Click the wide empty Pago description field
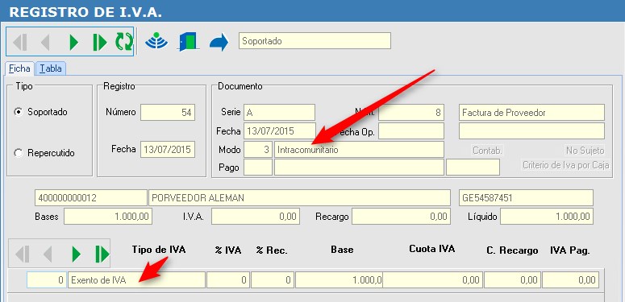 click(x=359, y=168)
